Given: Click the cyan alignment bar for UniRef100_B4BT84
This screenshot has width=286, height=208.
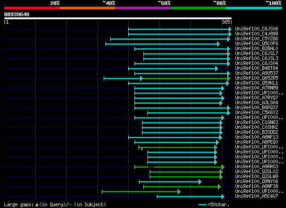Looking at the screenshot, I should tap(172, 69).
